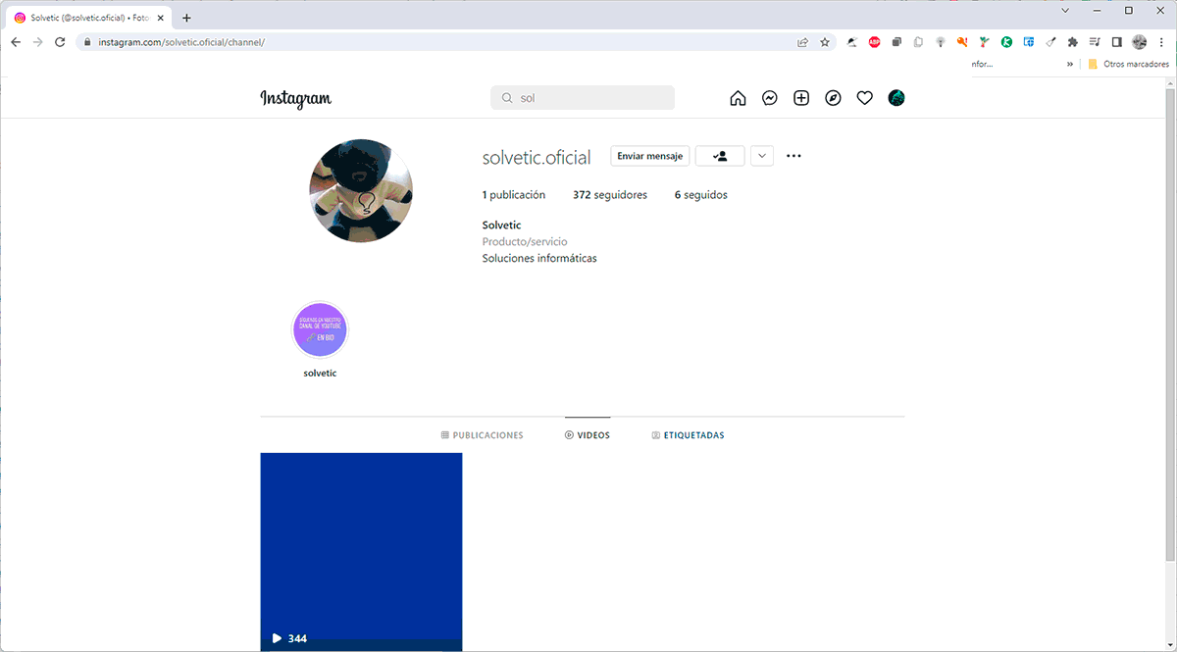Select the Solvetic (@solvetic.oficial) browser tab
Image resolution: width=1177 pixels, height=652 pixels.
click(x=90, y=18)
